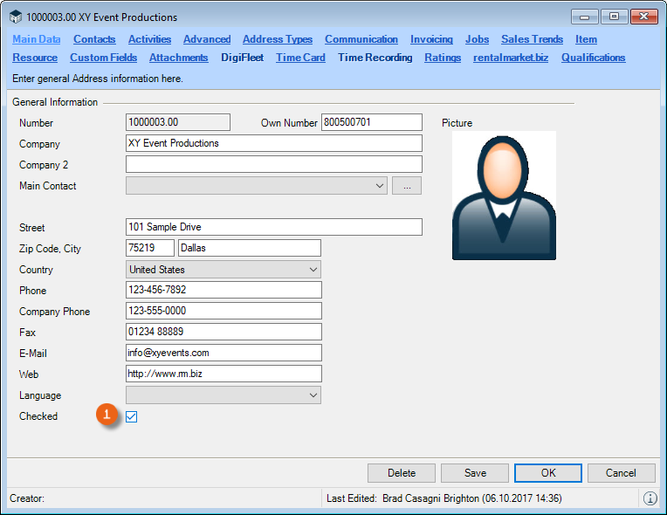Open the Country dropdown list
Viewport: 667px width, 515px height.
313,270
